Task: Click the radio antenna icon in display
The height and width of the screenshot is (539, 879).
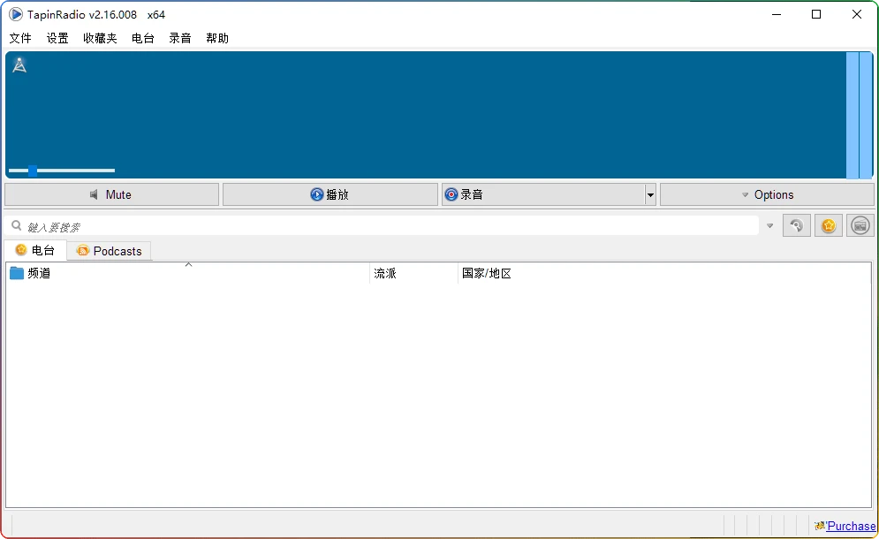Action: point(19,65)
